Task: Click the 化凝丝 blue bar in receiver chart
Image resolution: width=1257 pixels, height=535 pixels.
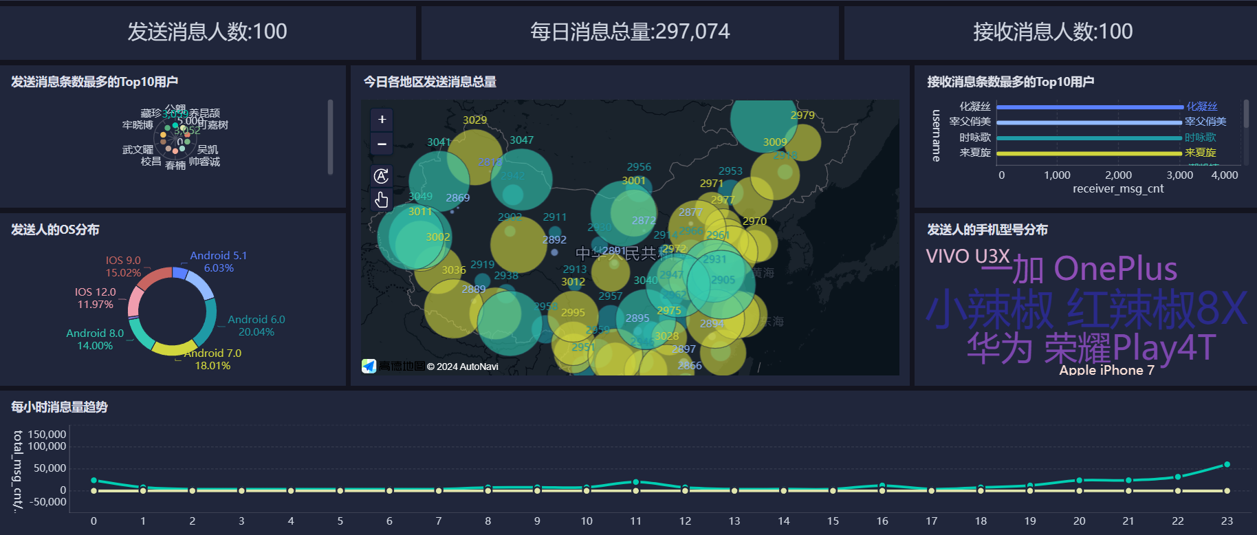Action: pyautogui.click(x=1089, y=107)
